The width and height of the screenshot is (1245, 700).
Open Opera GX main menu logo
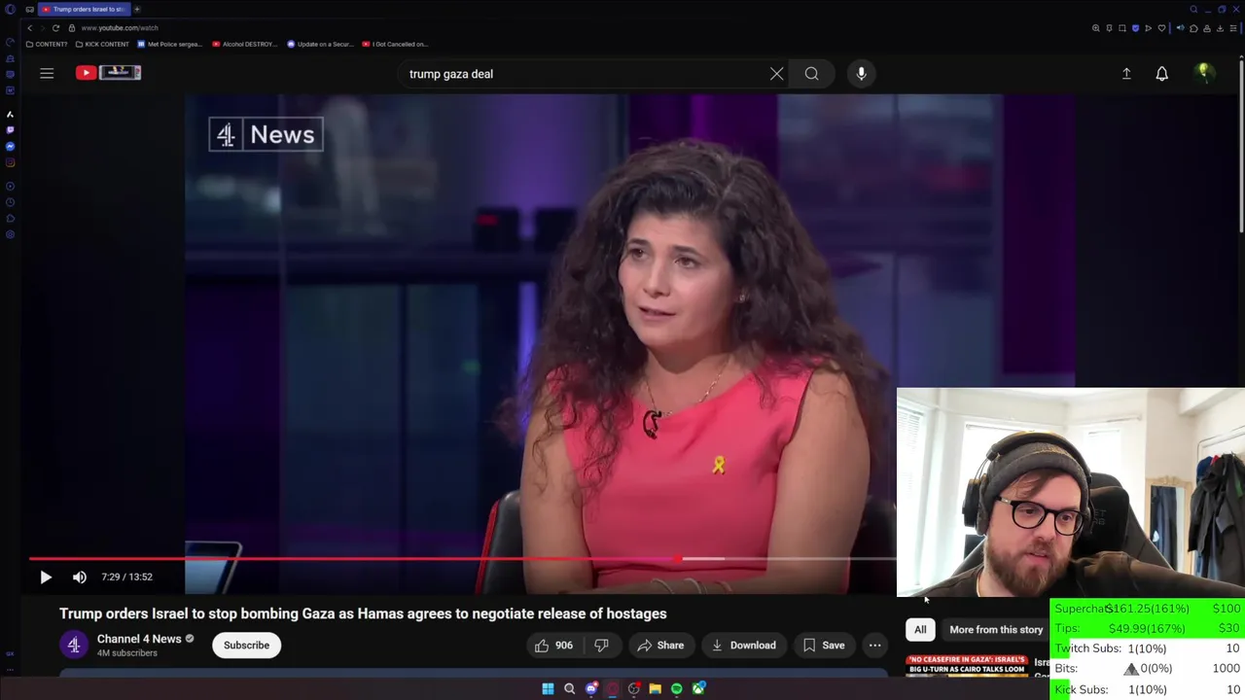coord(10,10)
